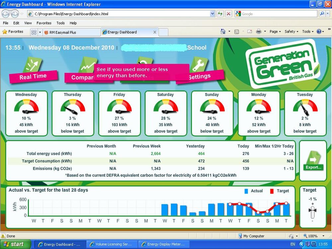Expand the Home dropdown arrow

point(229,32)
